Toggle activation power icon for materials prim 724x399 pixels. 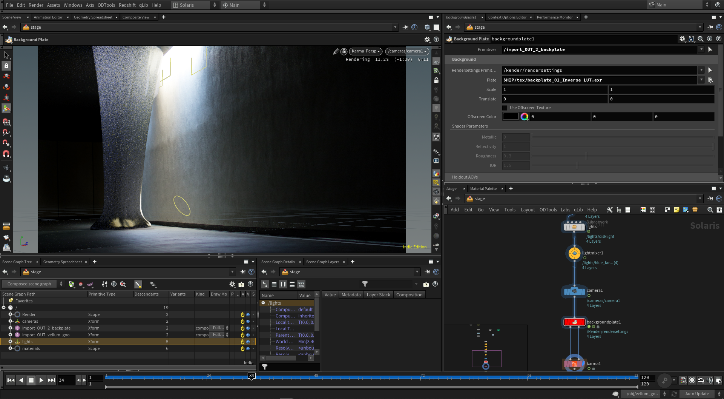click(242, 349)
